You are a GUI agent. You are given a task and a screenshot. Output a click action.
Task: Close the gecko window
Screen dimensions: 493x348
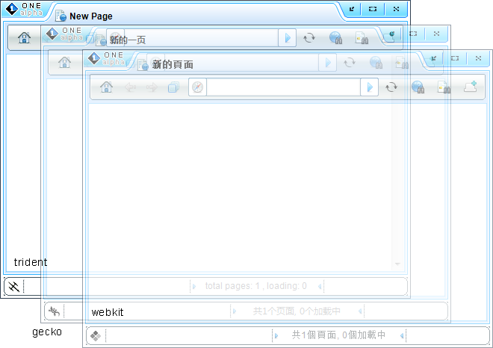point(436,34)
